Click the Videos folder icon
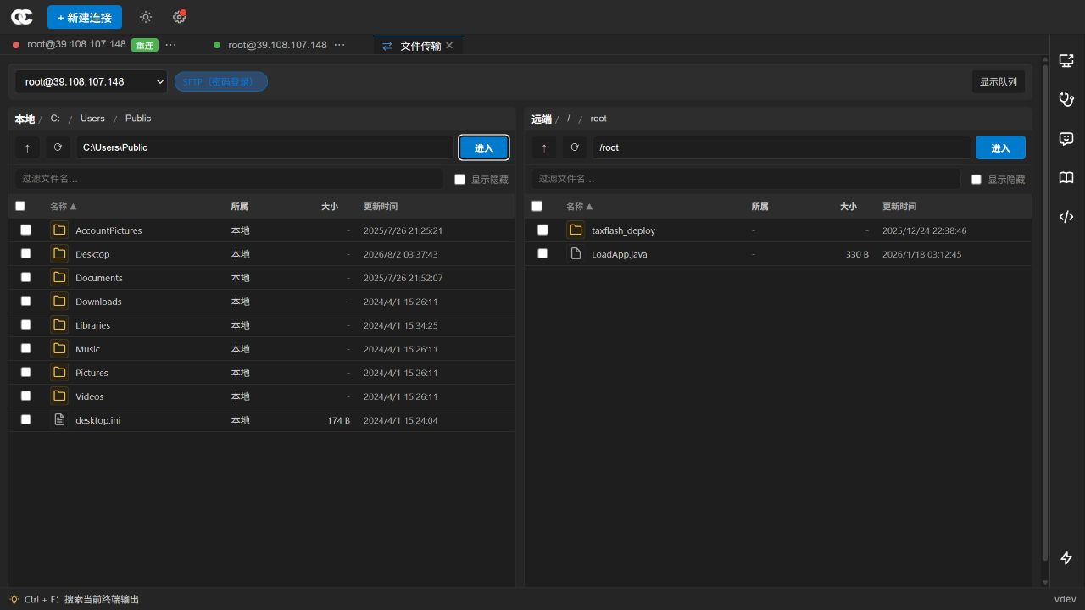 [59, 396]
